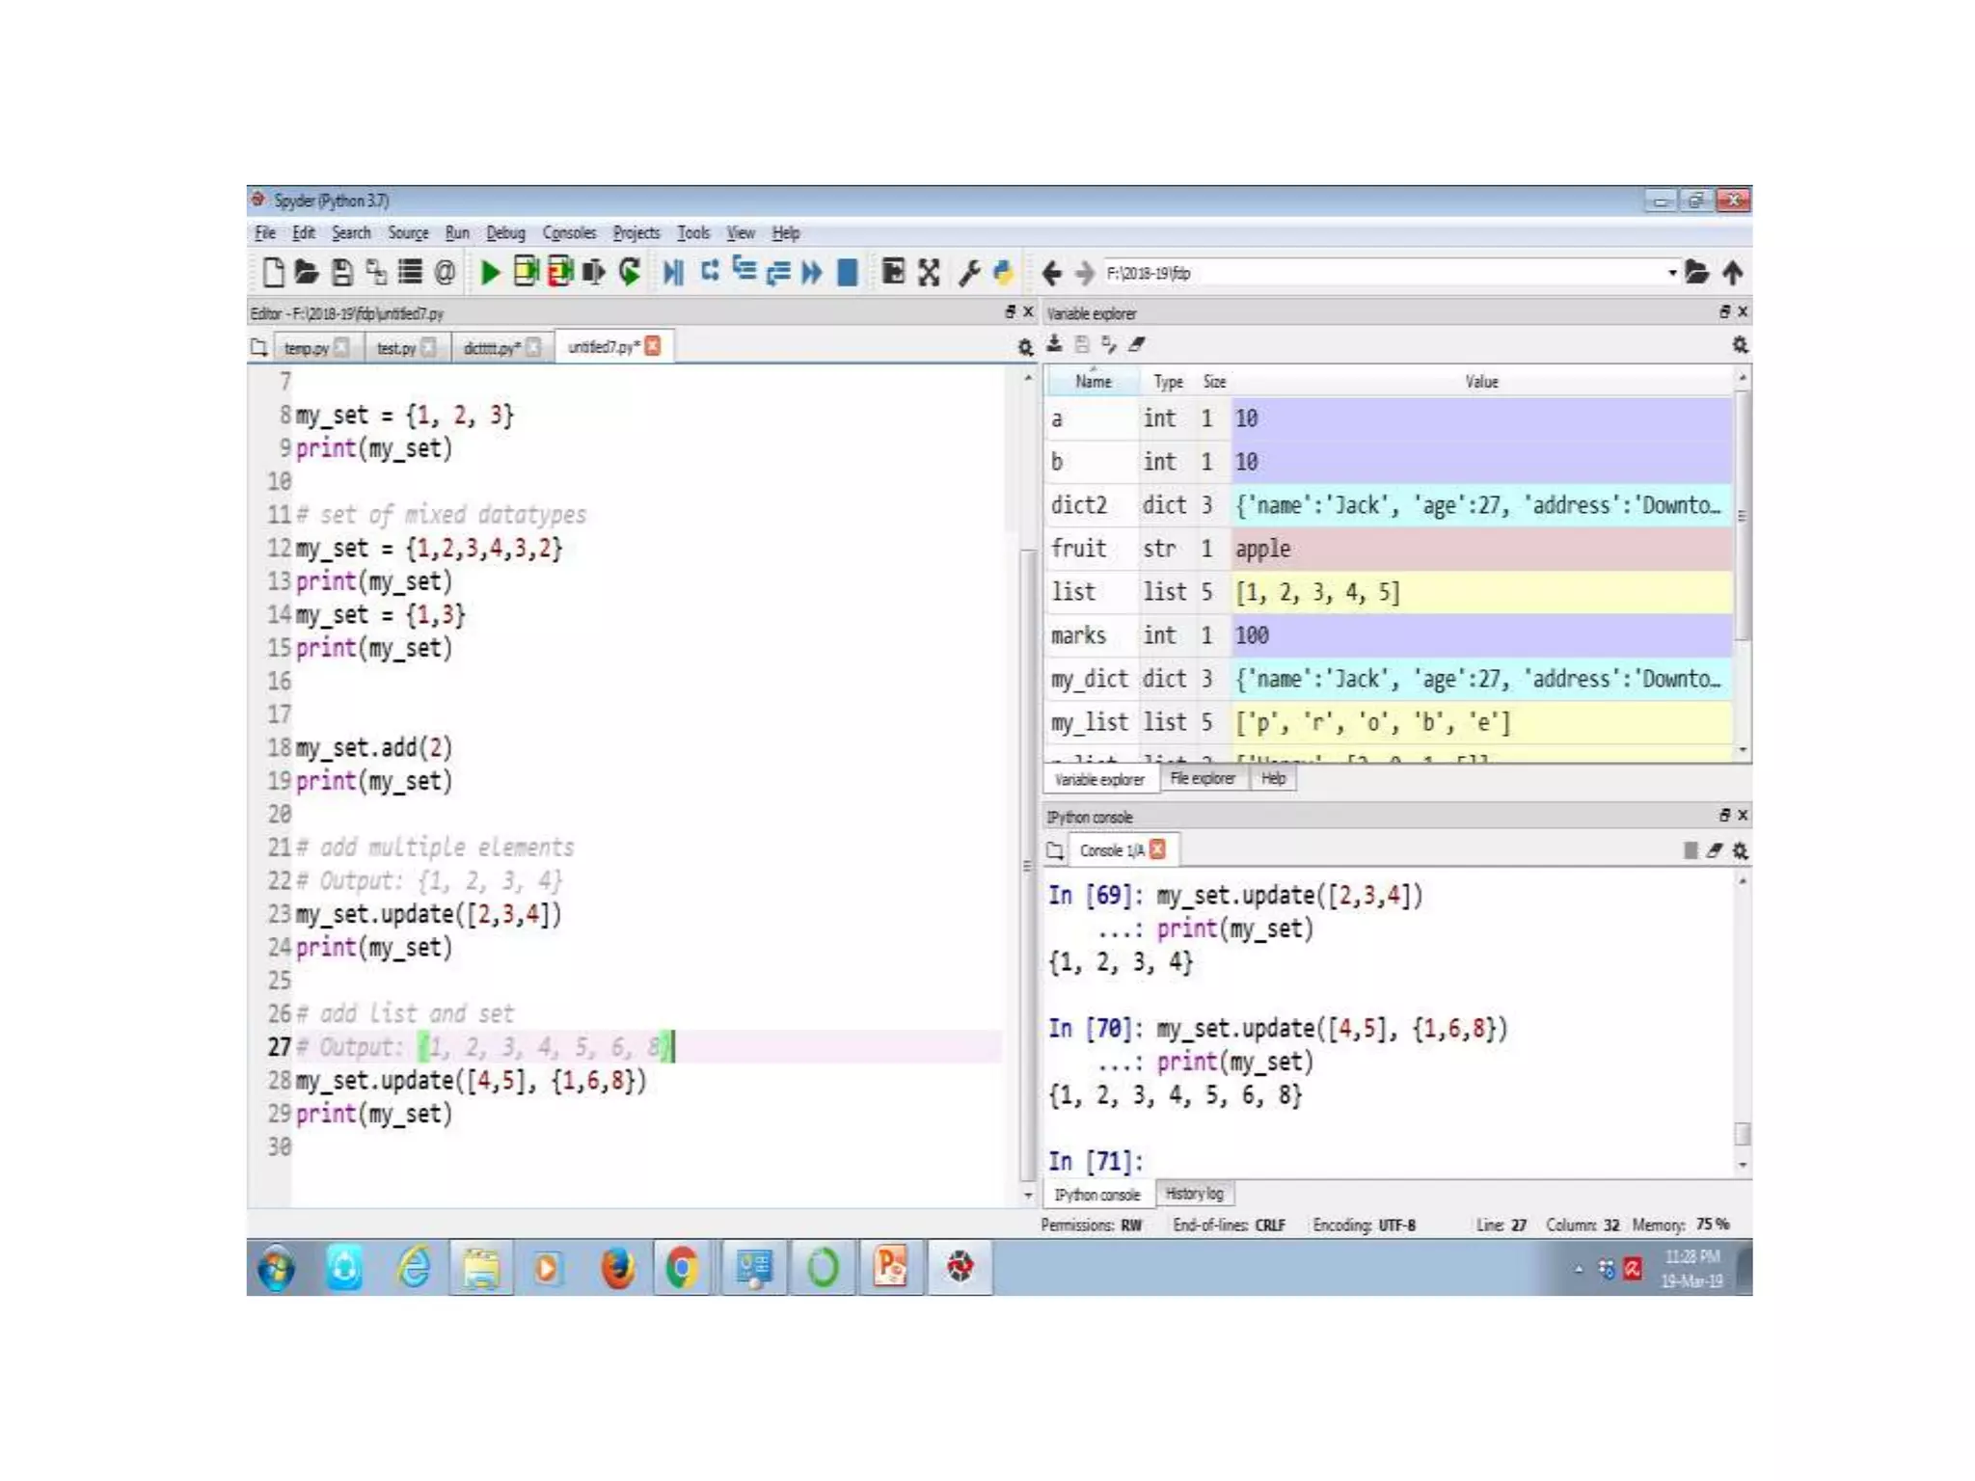Screen dimensions: 1975x1481
Task: Switch to the dictttt.py editor tab
Action: point(491,348)
